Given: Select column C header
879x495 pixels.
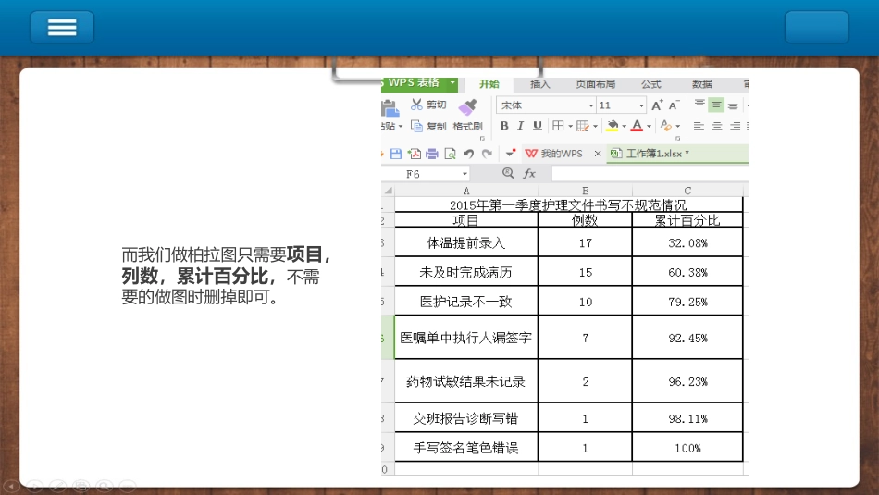Looking at the screenshot, I should pos(687,190).
